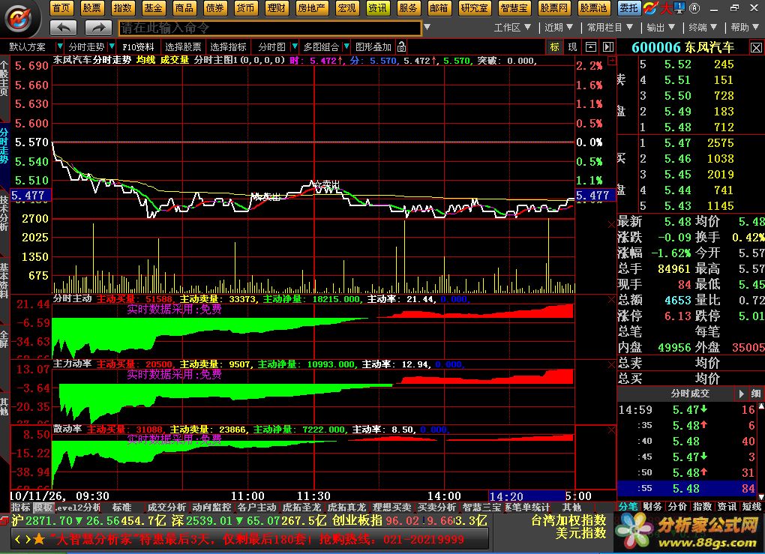Open the 工作区 menu
Viewport: 765px width, 554px height.
coord(512,28)
